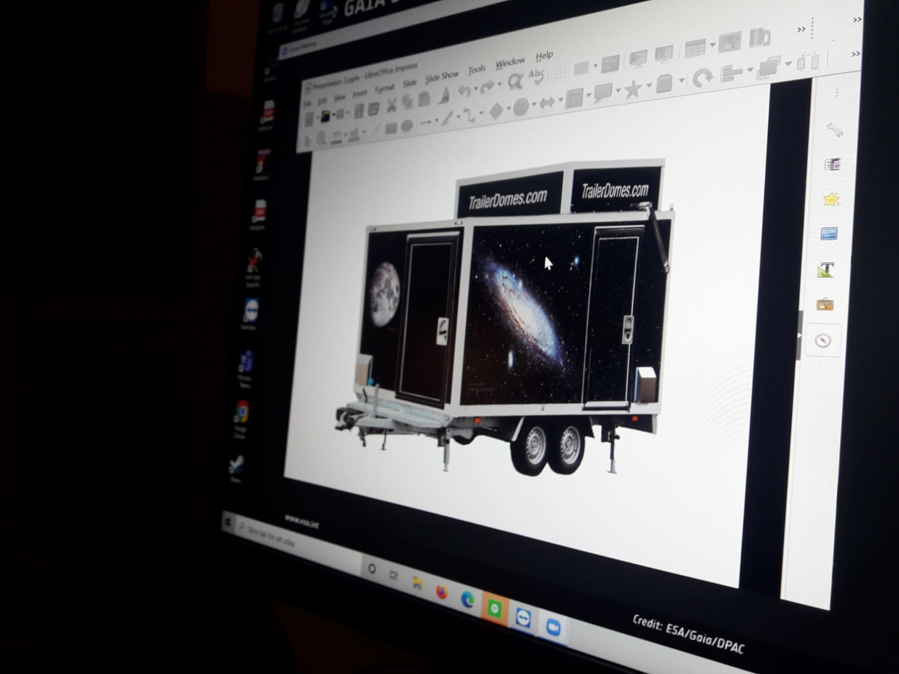The height and width of the screenshot is (674, 899).
Task: Open TeamViewer from the taskbar
Action: (523, 618)
